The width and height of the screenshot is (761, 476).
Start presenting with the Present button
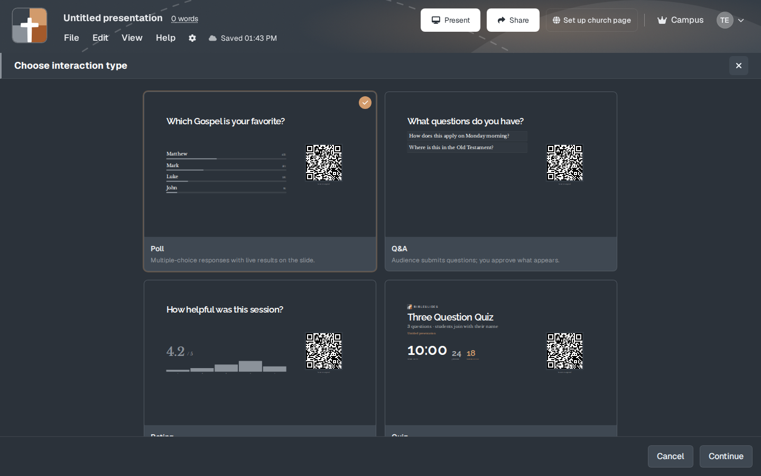click(450, 20)
